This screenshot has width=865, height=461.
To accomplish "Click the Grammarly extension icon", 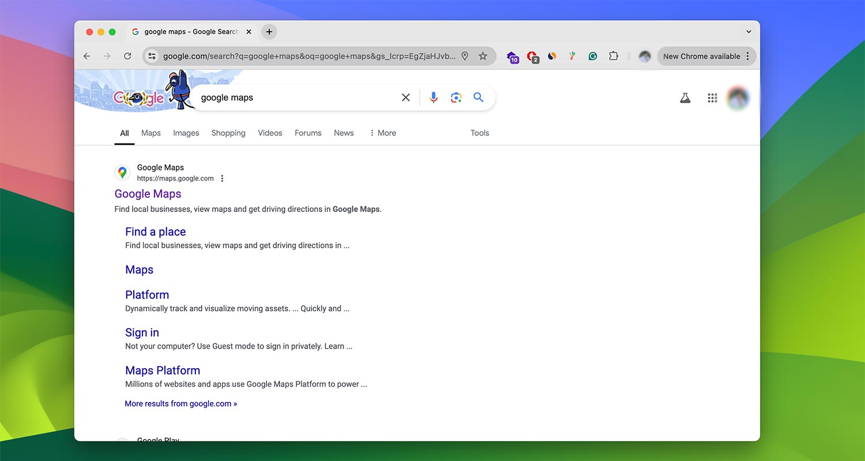I will (592, 56).
